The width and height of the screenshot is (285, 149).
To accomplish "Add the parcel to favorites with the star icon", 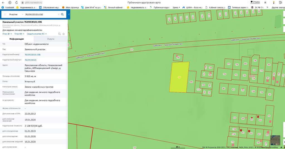I will click(x=63, y=34).
